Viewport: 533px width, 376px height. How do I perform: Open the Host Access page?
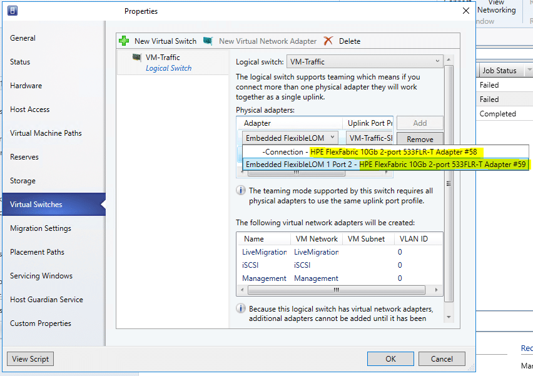coord(29,109)
